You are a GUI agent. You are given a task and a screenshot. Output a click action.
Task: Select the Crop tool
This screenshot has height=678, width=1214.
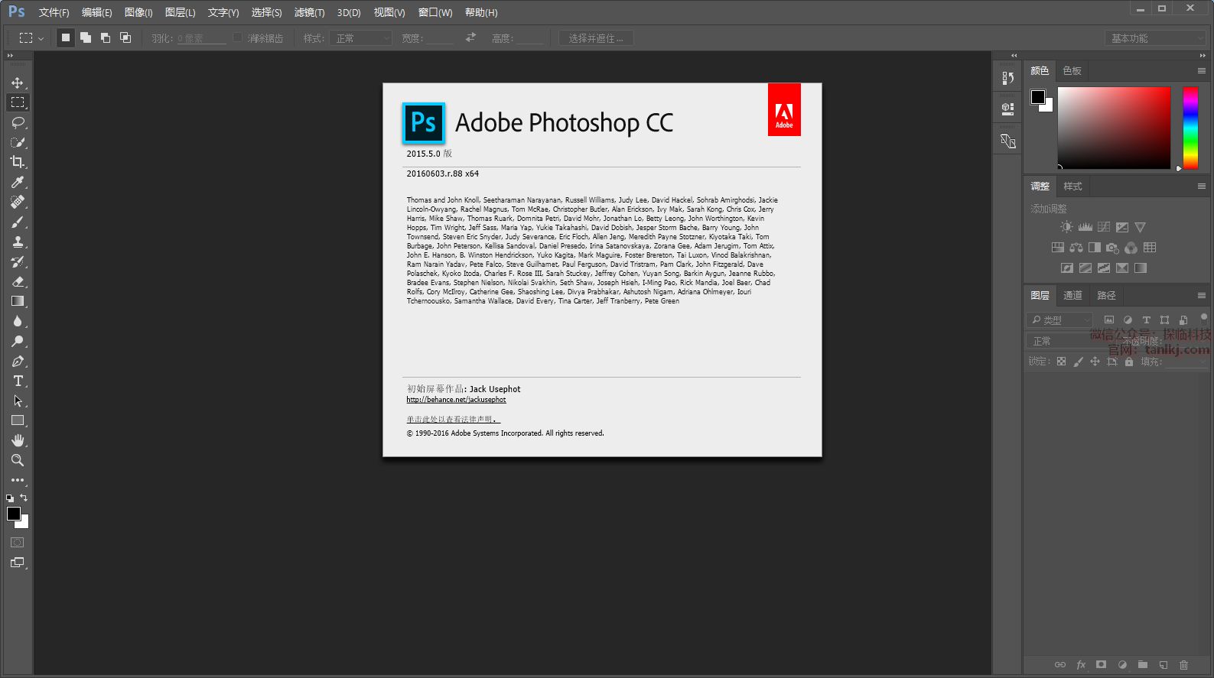click(x=18, y=162)
